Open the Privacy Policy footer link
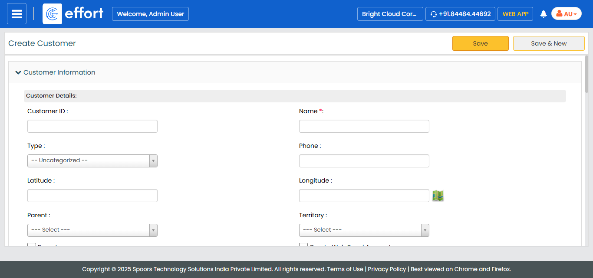The height and width of the screenshot is (278, 593). 387,269
